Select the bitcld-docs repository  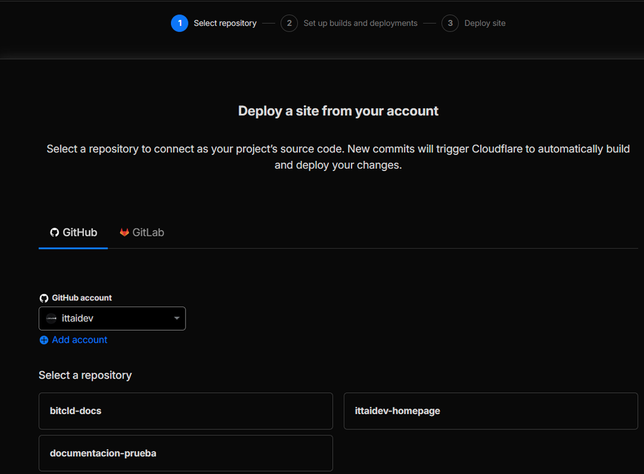(185, 411)
